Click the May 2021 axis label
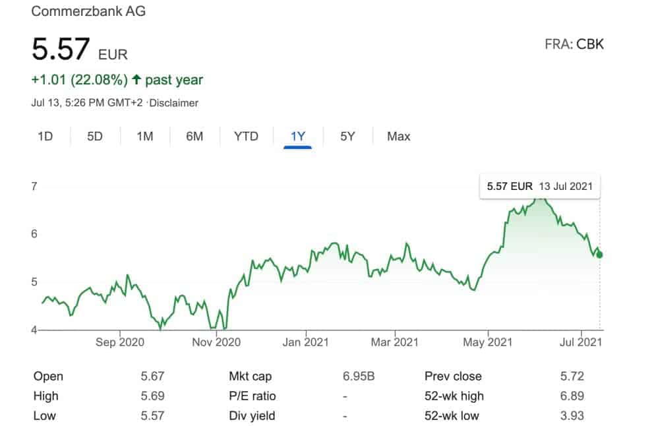Viewport: 654px width, 426px height. tap(488, 342)
